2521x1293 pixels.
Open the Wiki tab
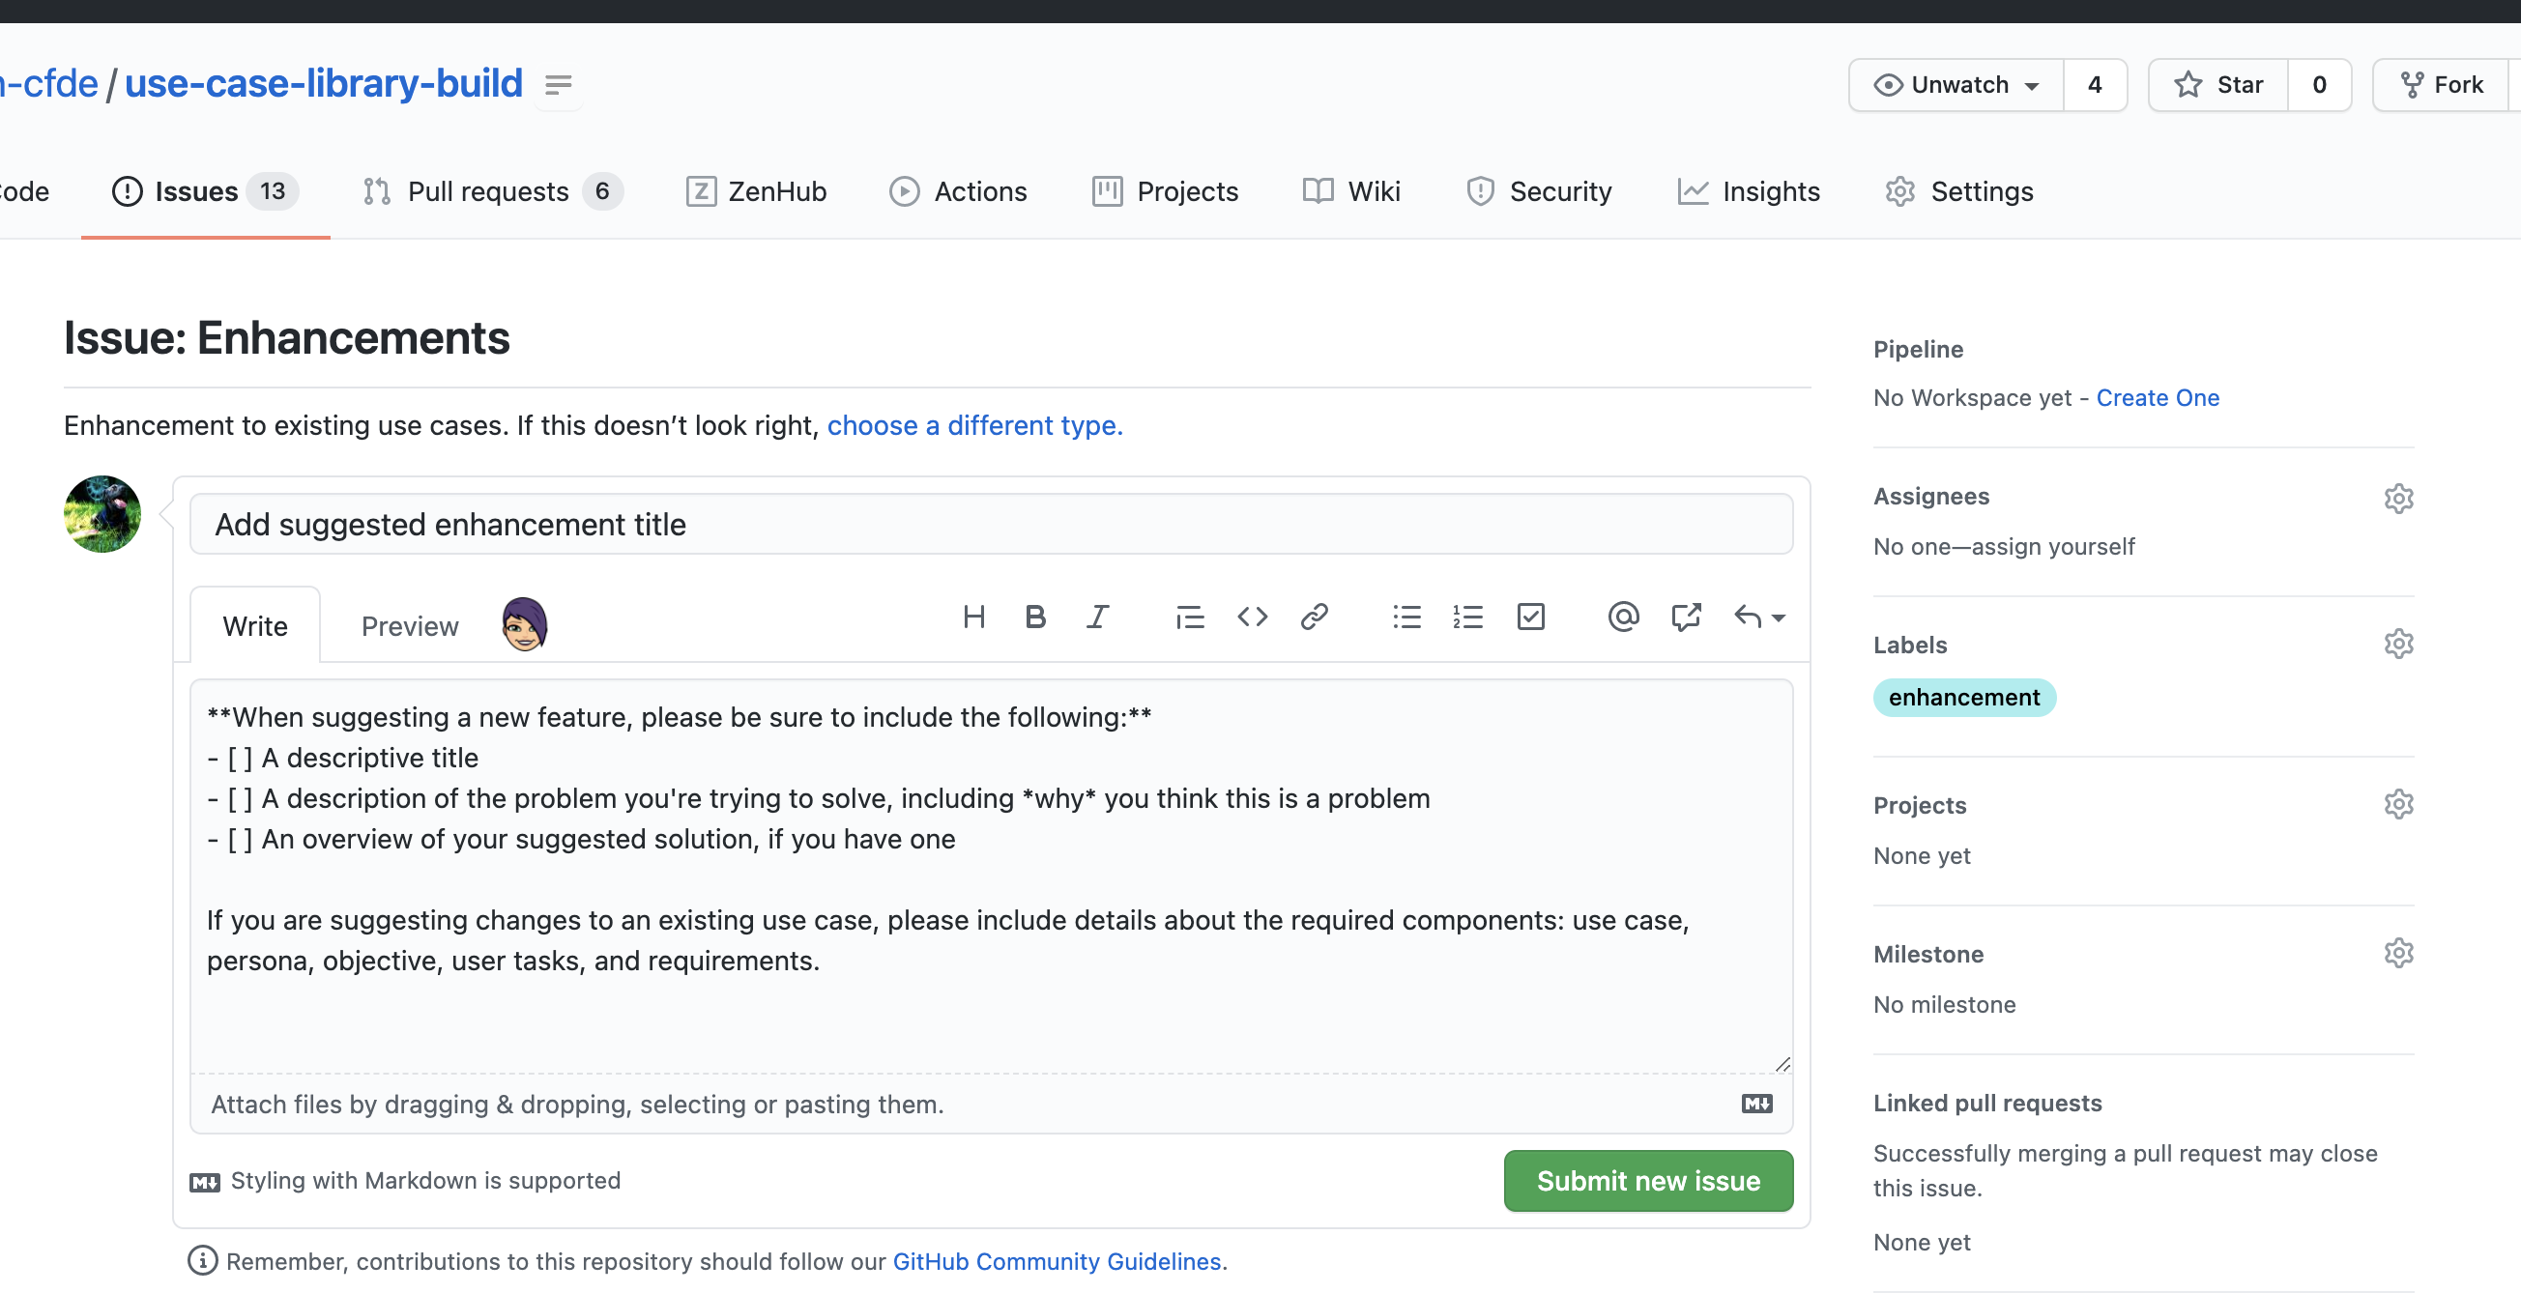tap(1351, 191)
